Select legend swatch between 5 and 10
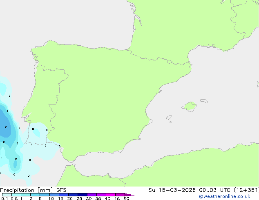259x200 pixels. [x=45, y=195]
